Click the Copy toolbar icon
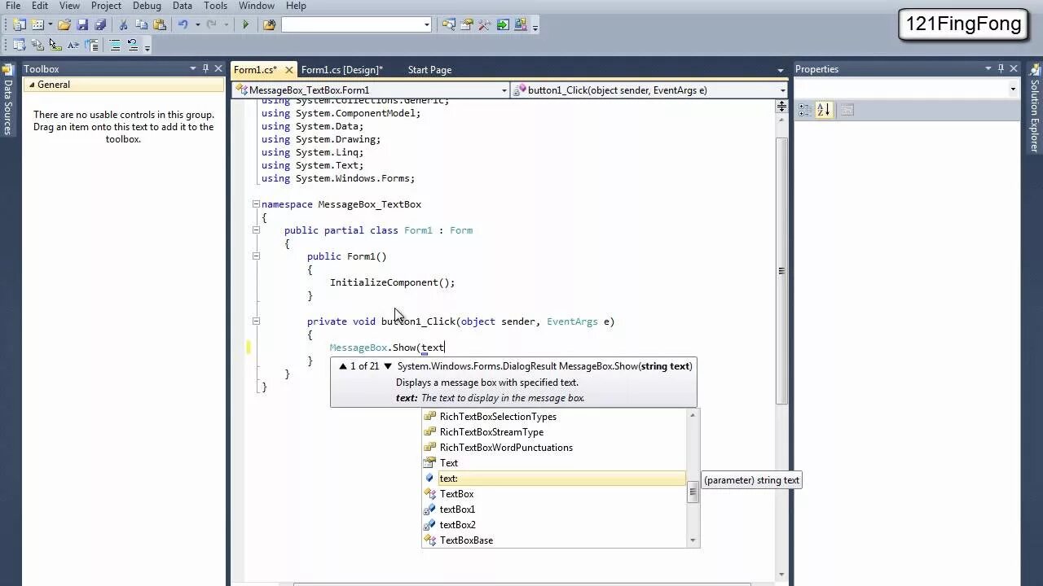 point(142,25)
